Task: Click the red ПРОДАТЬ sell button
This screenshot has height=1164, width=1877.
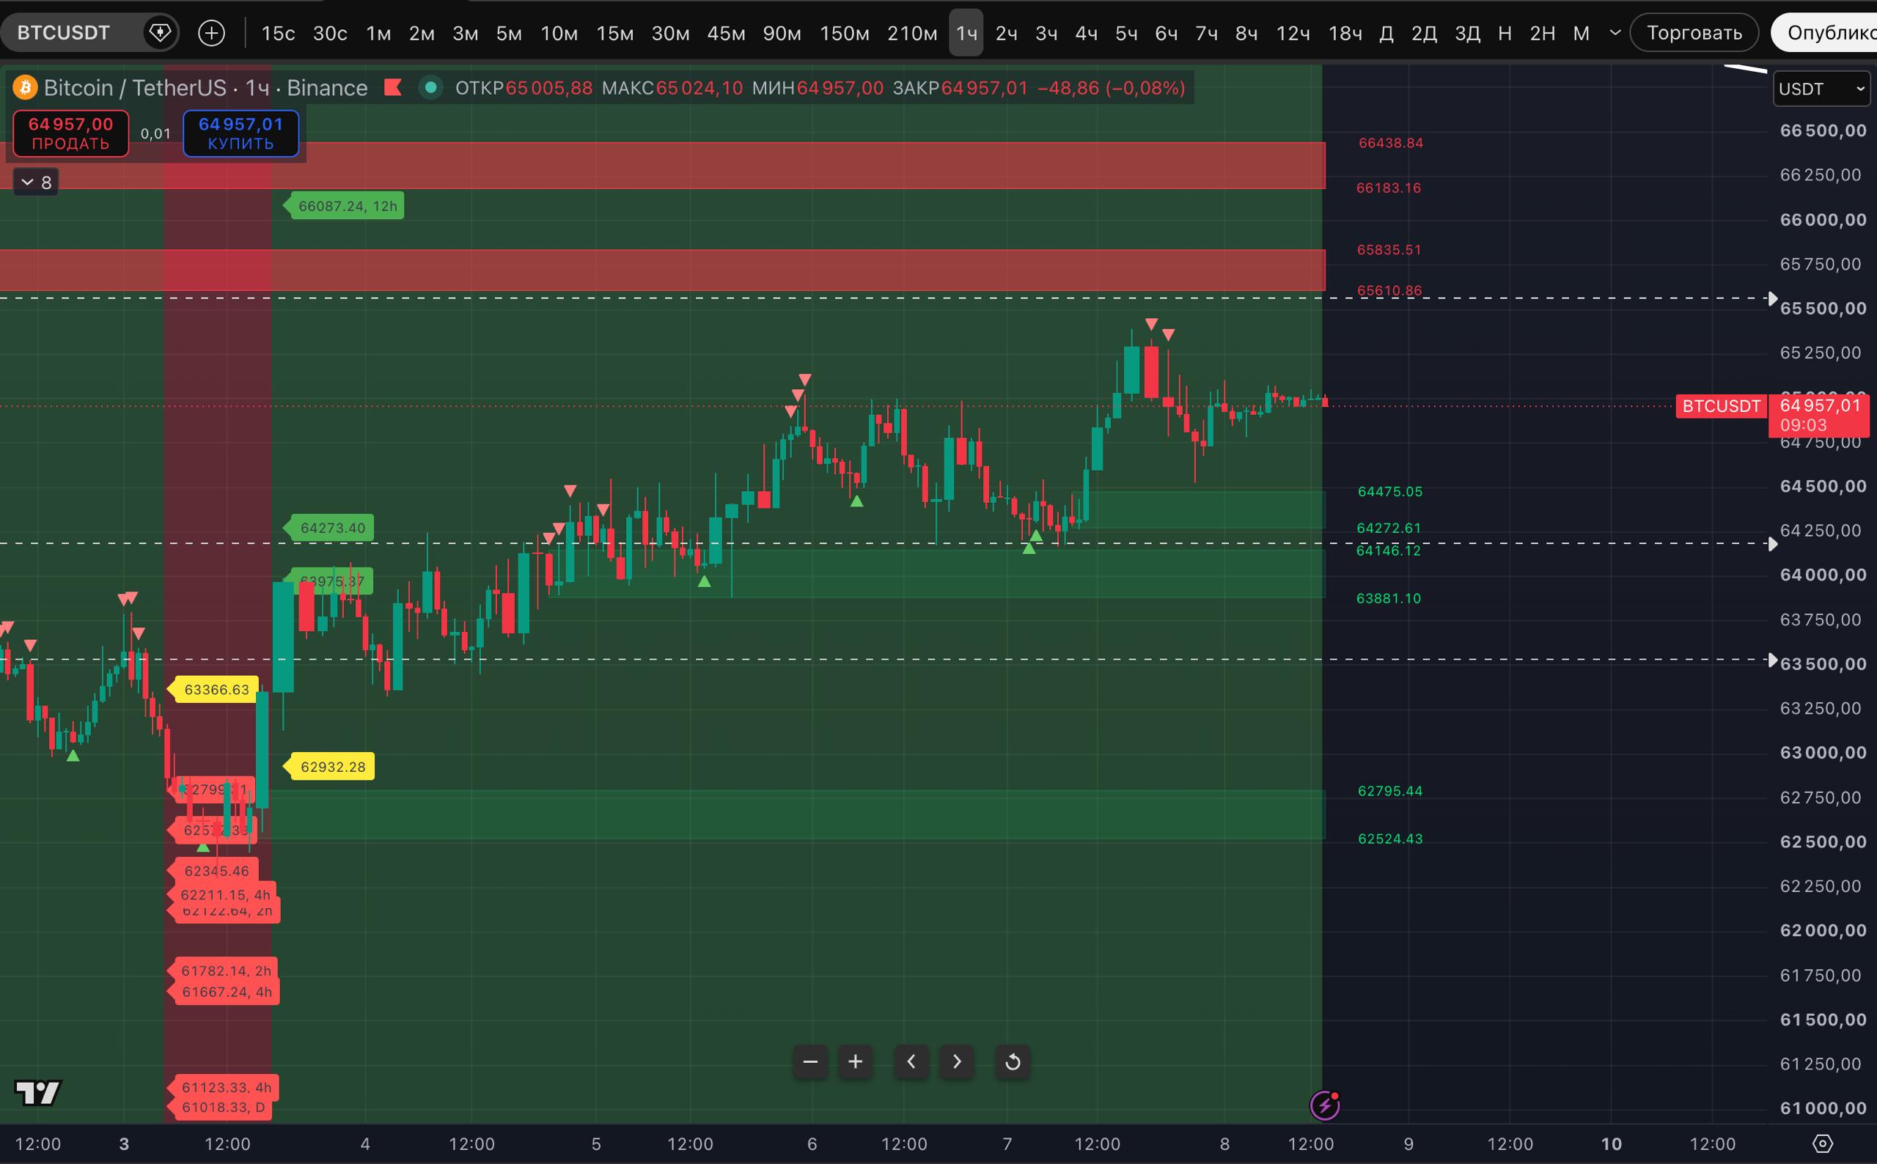Action: (71, 133)
